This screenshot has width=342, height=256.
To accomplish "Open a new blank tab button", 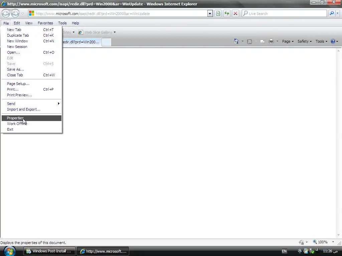I will [x=107, y=42].
